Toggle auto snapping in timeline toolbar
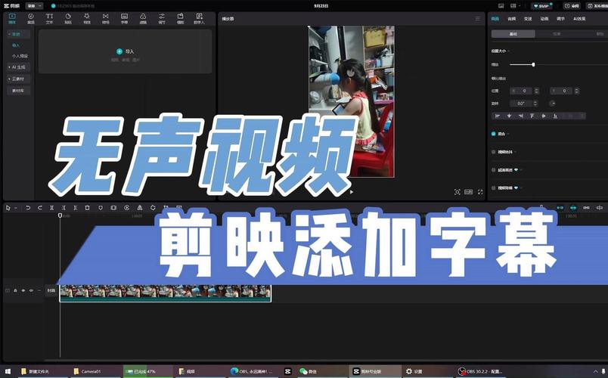The height and width of the screenshot is (378, 608). [x=573, y=208]
